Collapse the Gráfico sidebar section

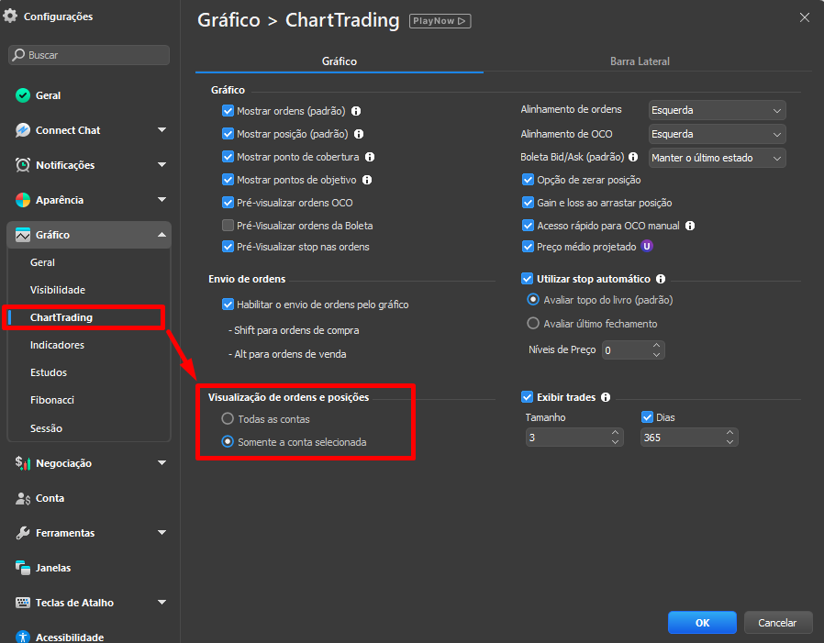tap(161, 235)
